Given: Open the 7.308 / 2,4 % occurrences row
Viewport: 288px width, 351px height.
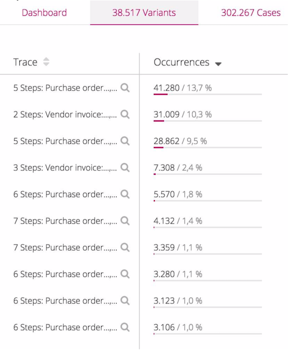Looking at the screenshot, I should [178, 168].
